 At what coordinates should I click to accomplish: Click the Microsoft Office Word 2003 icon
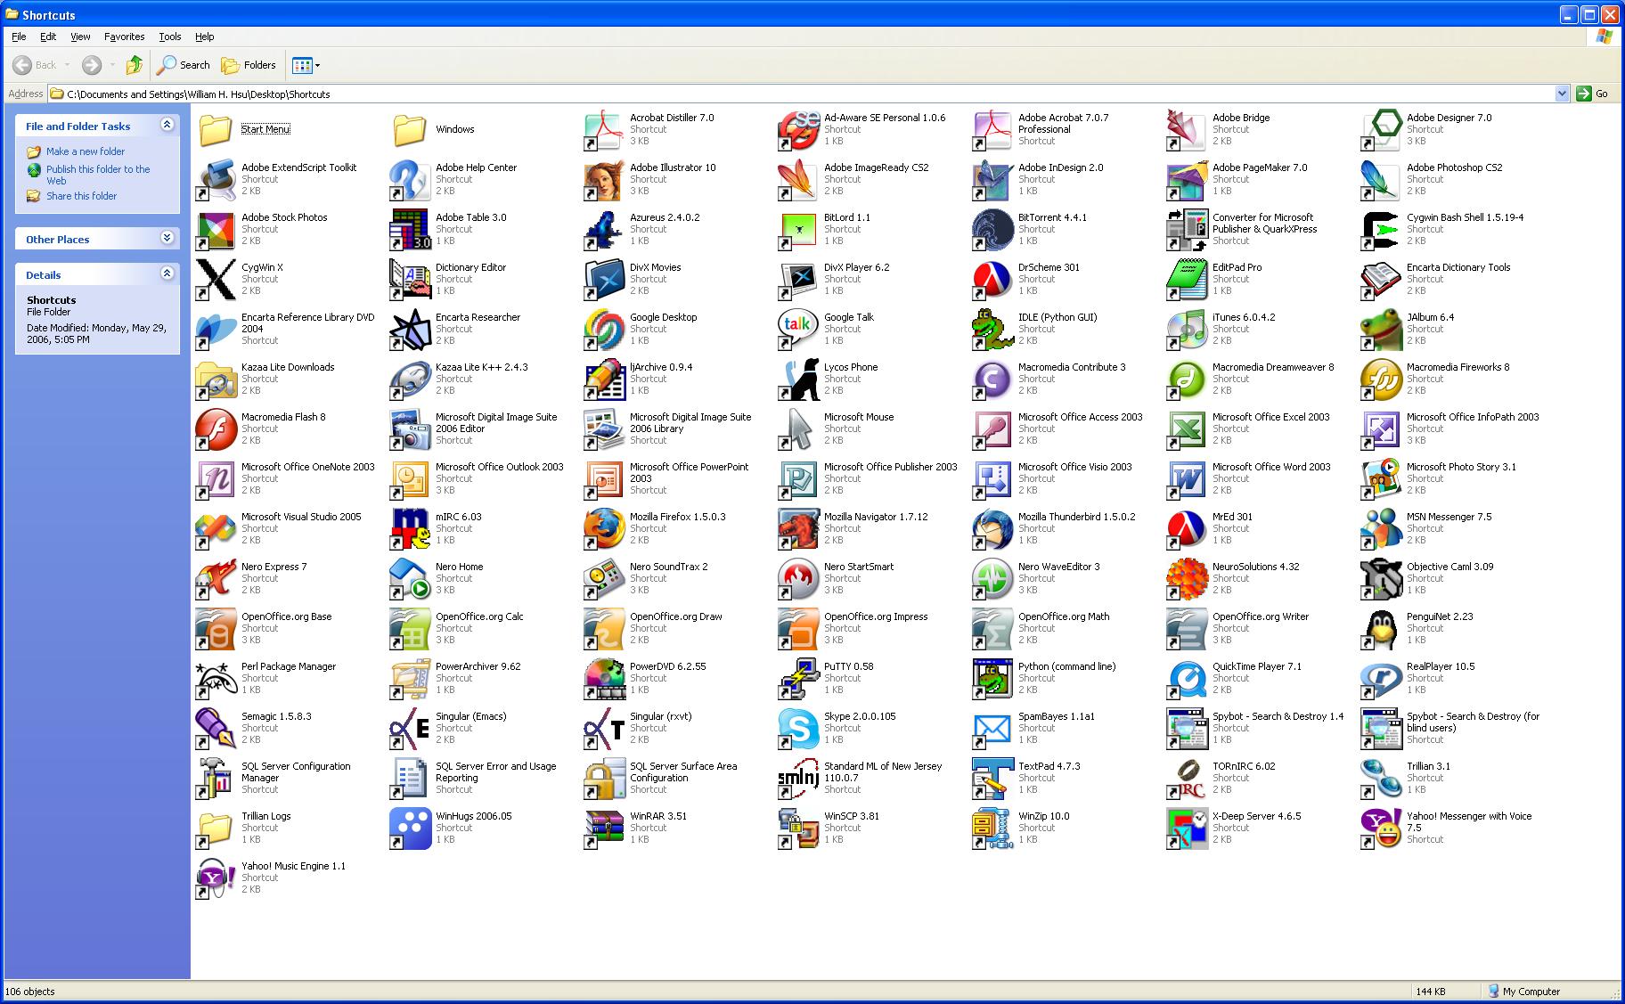click(1187, 478)
